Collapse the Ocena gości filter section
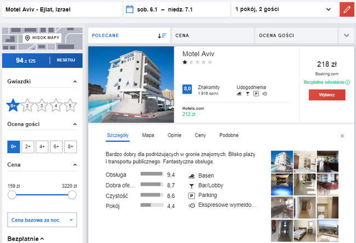 (x=75, y=124)
